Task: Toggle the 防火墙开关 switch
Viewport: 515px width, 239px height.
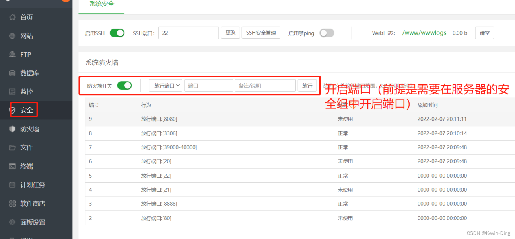Action: (x=124, y=86)
